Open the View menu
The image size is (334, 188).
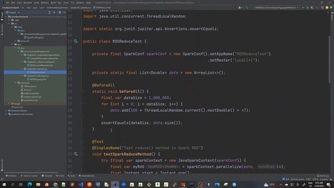coord(19,3)
